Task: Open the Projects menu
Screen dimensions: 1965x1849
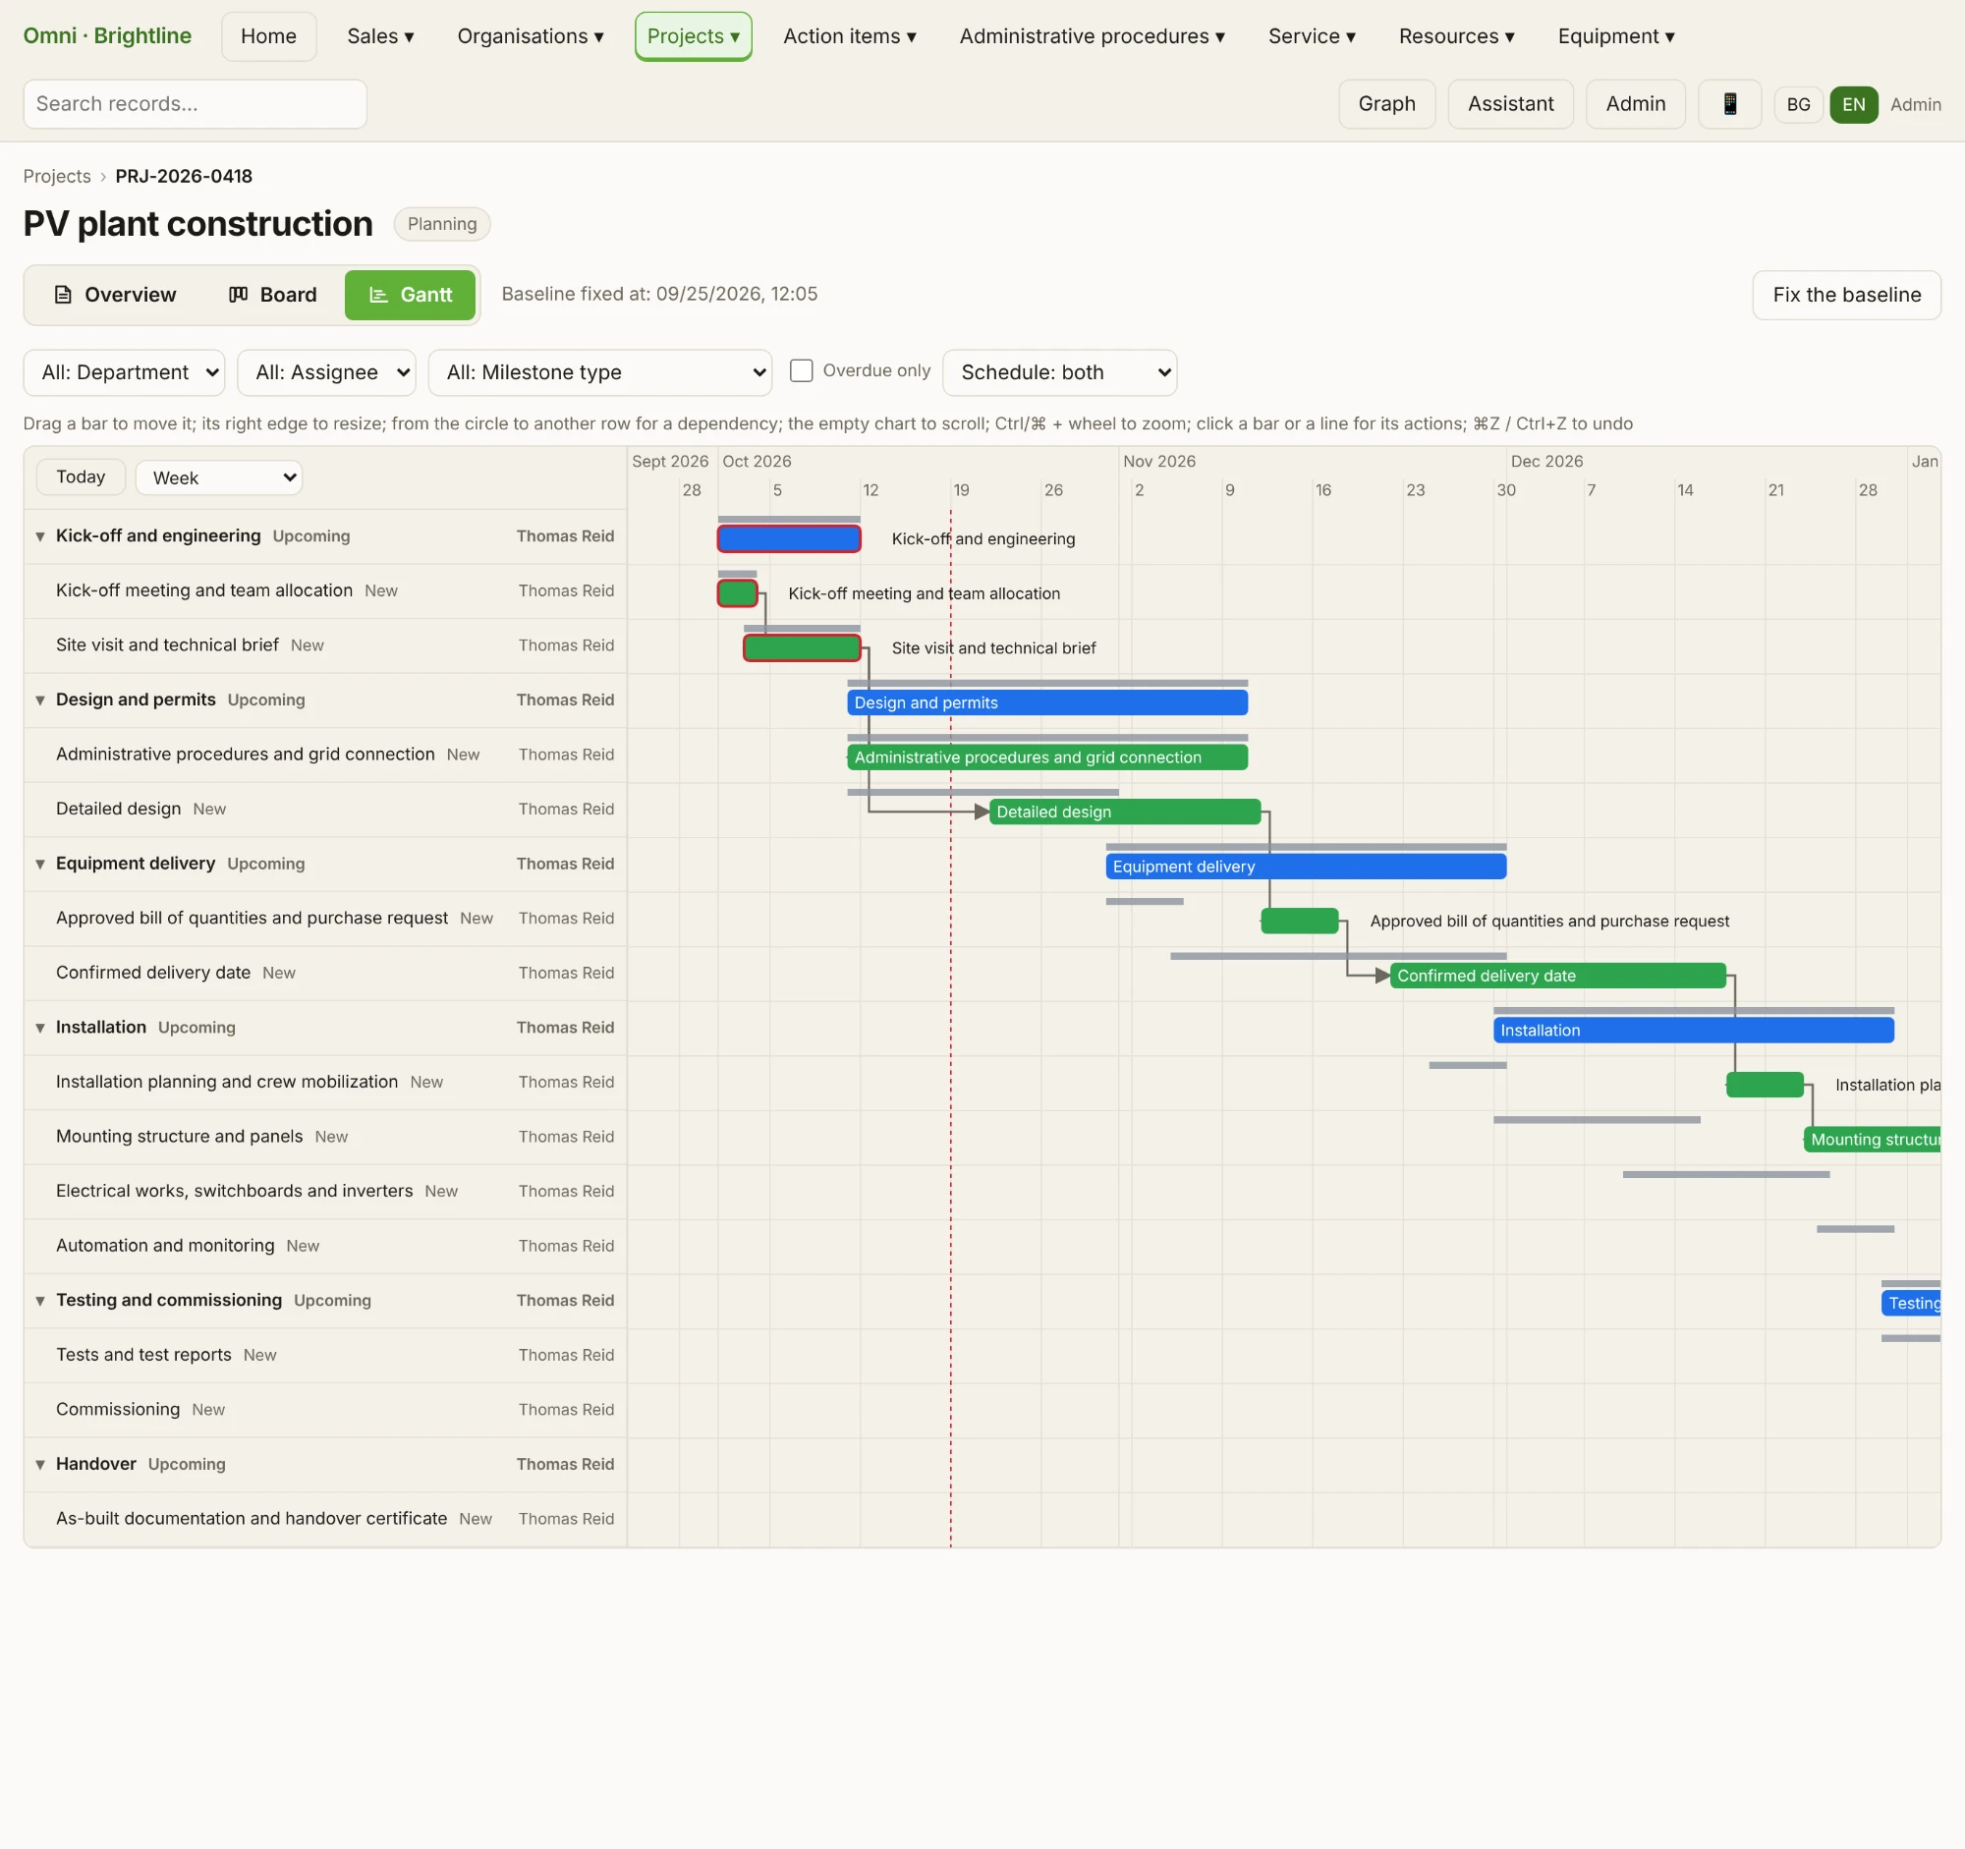Action: pyautogui.click(x=694, y=36)
